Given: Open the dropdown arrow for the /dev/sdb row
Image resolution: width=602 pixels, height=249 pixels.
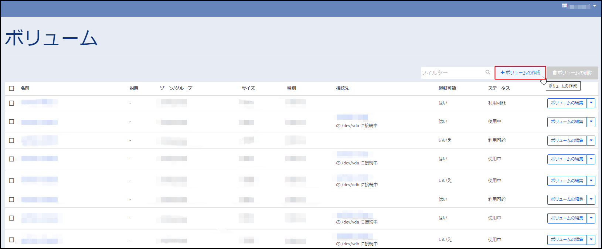Looking at the screenshot, I should 591,181.
